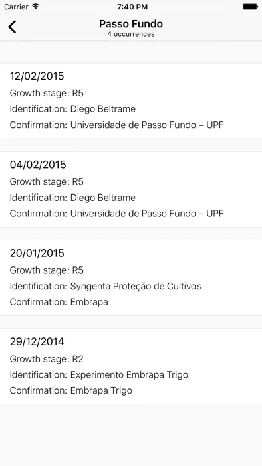Open the 29/12/2014 occurrence entry

pyautogui.click(x=131, y=366)
